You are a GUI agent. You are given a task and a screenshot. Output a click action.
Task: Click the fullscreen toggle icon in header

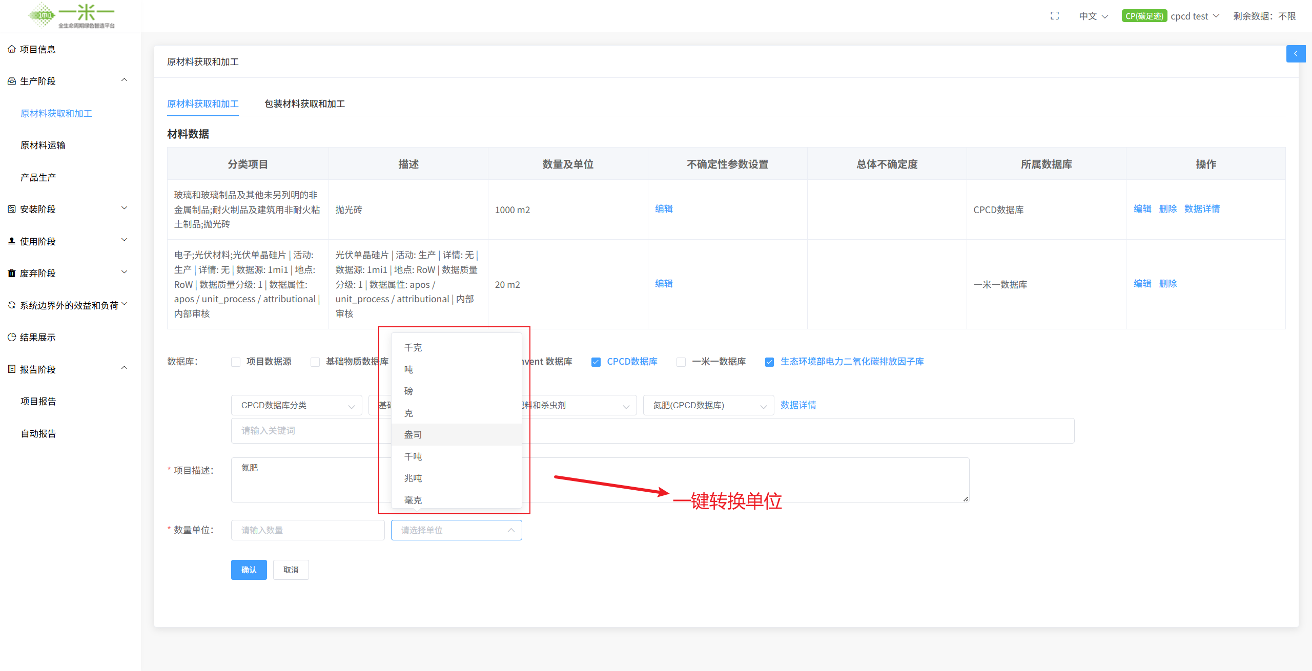1054,16
